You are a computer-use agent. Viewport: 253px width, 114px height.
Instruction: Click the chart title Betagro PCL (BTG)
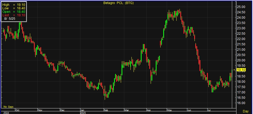pyautogui.click(x=119, y=3)
